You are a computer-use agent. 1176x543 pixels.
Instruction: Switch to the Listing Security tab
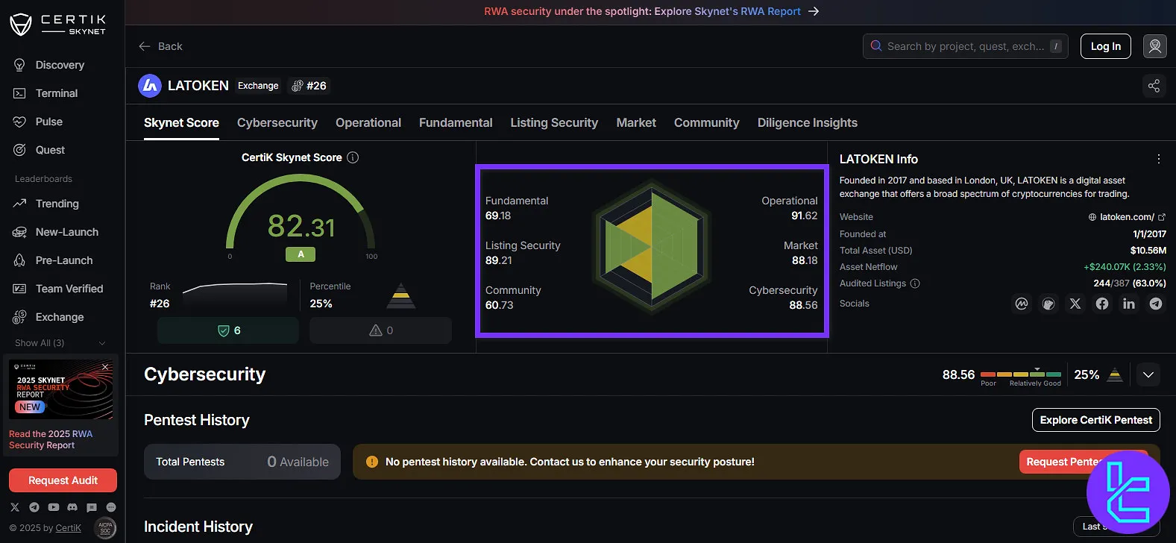553,123
